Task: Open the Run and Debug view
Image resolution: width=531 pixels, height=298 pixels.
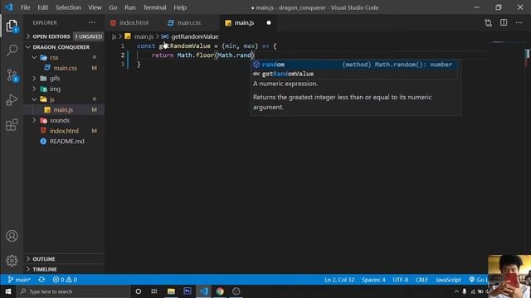Action: (x=12, y=100)
